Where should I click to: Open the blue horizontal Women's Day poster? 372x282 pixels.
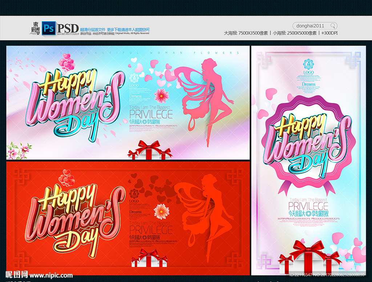click(128, 103)
